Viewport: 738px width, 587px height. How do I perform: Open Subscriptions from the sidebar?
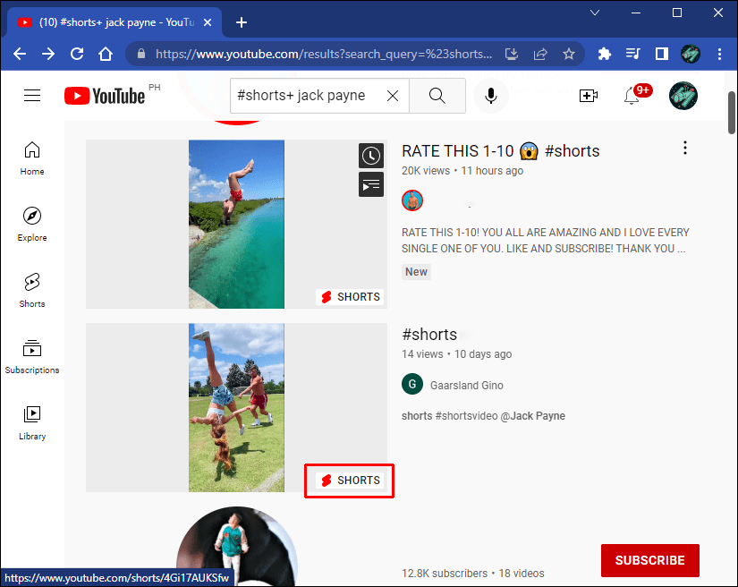click(31, 356)
